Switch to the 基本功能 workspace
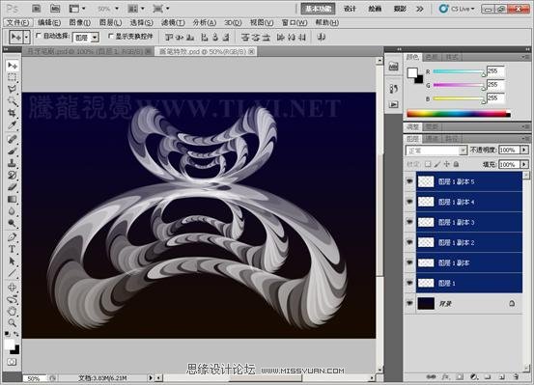Image resolution: width=534 pixels, height=385 pixels. pos(318,9)
